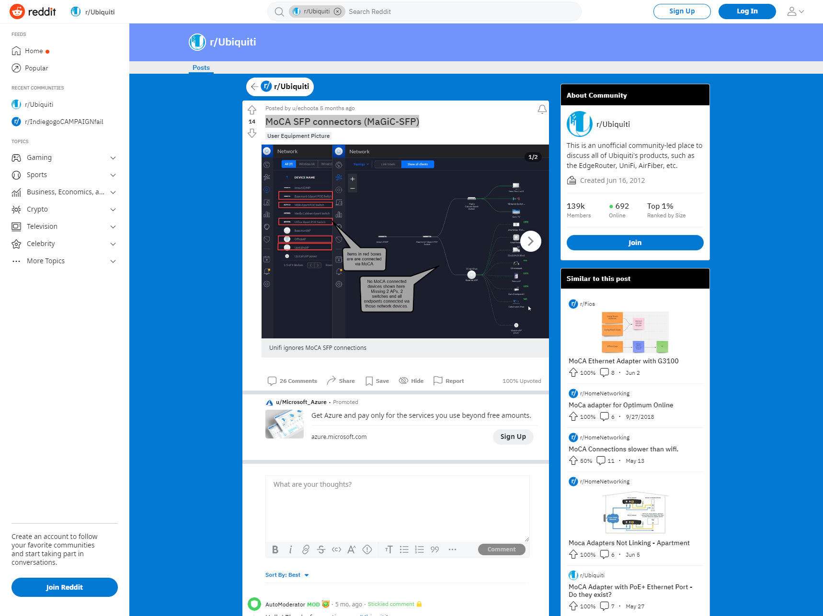The height and width of the screenshot is (616, 823).
Task: Click the User Equipment Picture flair
Action: pyautogui.click(x=298, y=136)
